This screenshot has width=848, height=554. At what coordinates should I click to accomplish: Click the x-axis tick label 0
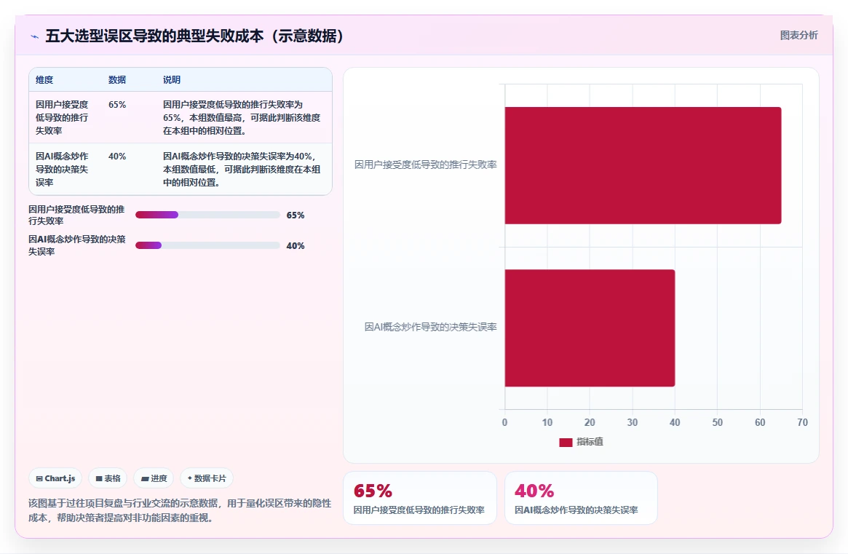(504, 422)
